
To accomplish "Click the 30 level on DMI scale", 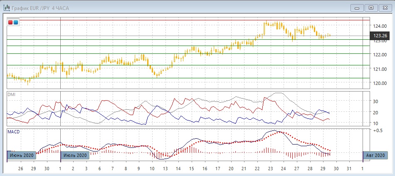I will point(375,101).
